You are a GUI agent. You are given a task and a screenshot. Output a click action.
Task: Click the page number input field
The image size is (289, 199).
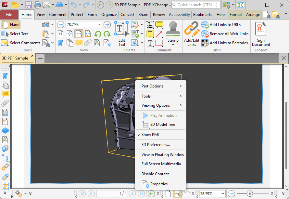point(112,193)
